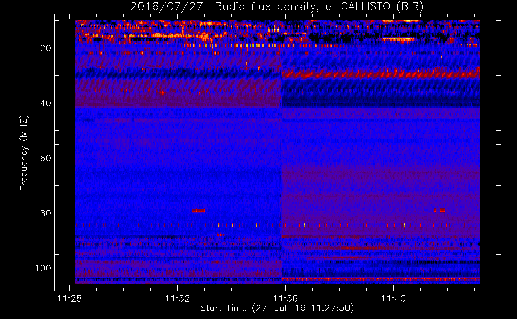Click the '100' frequency tick label

point(43,268)
